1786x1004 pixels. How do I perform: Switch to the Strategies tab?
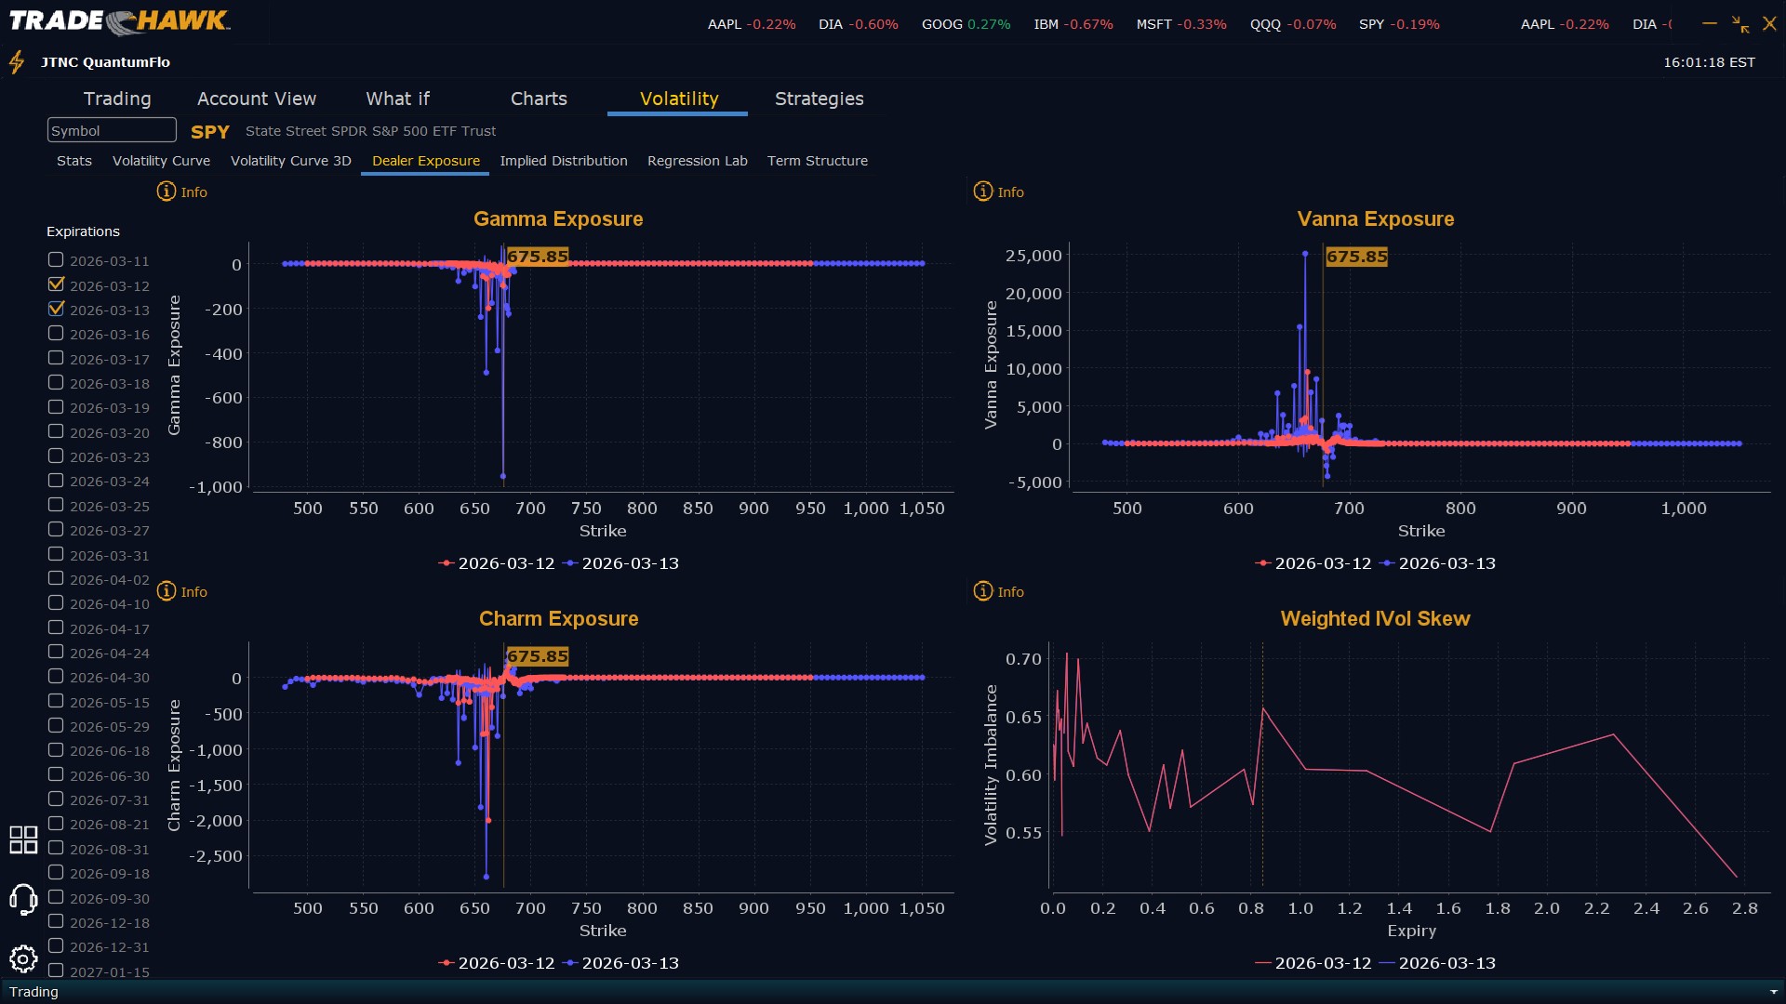tap(819, 99)
